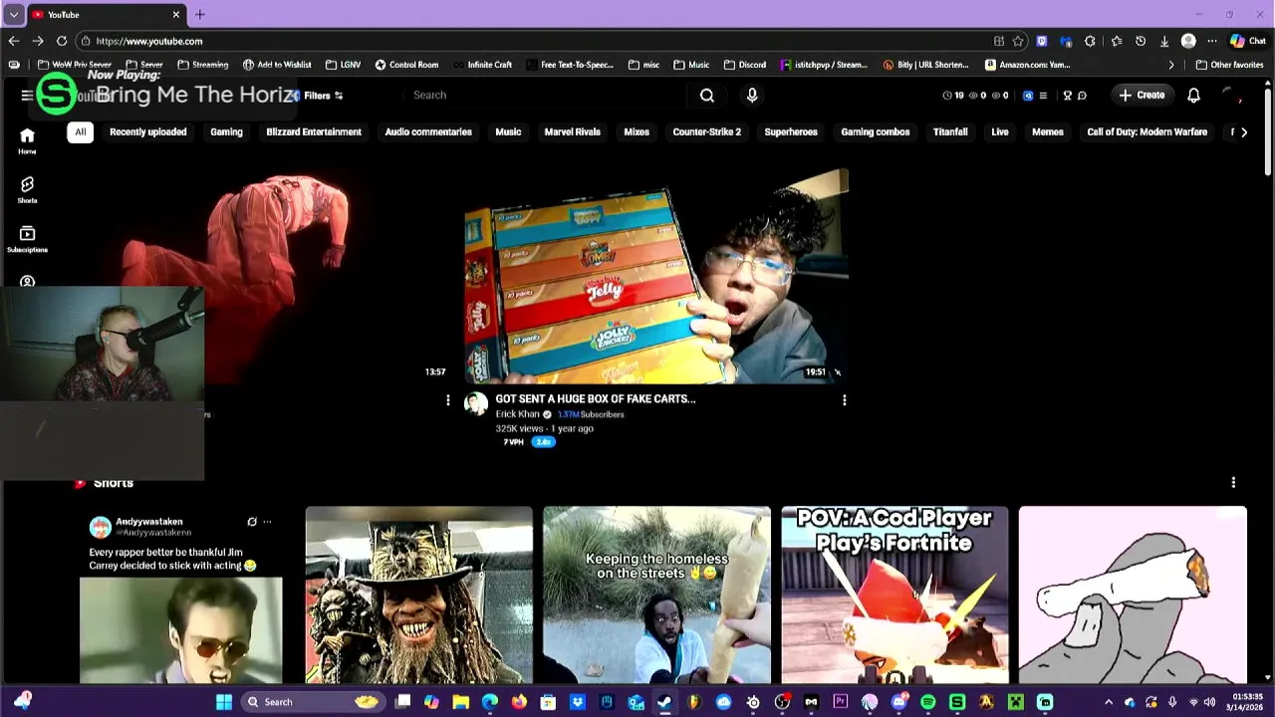Screen dimensions: 1275x717
Task: Open the browser history icon
Action: (1141, 41)
